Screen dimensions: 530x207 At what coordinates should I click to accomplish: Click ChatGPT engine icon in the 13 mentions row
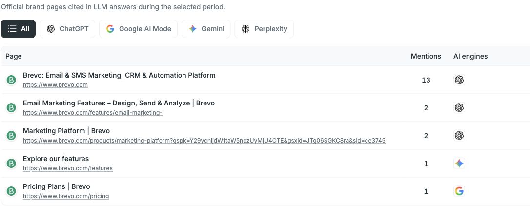[459, 80]
